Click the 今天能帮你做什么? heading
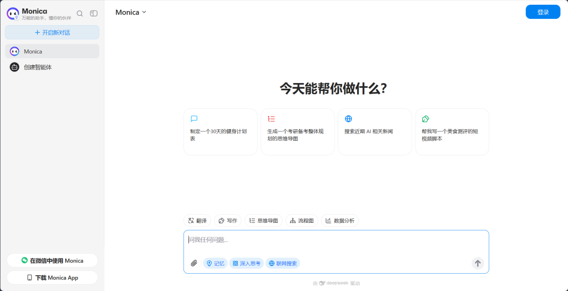 pos(333,89)
